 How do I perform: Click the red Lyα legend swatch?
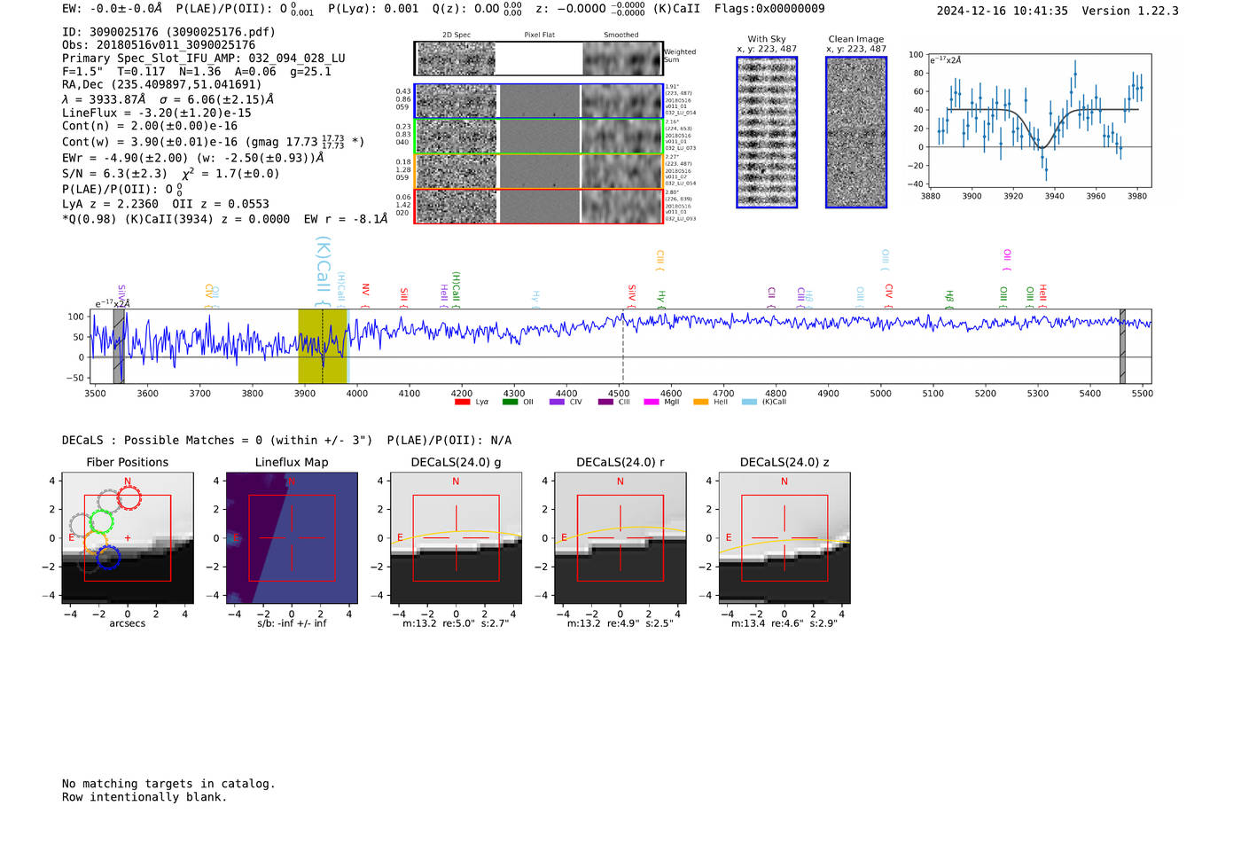click(462, 402)
